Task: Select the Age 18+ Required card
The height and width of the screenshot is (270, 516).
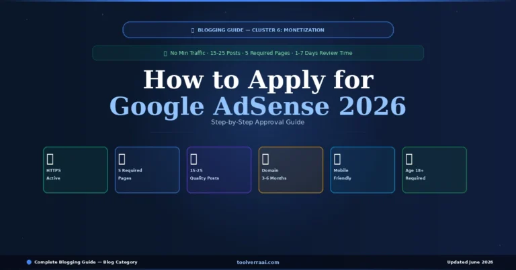Action: 435,170
